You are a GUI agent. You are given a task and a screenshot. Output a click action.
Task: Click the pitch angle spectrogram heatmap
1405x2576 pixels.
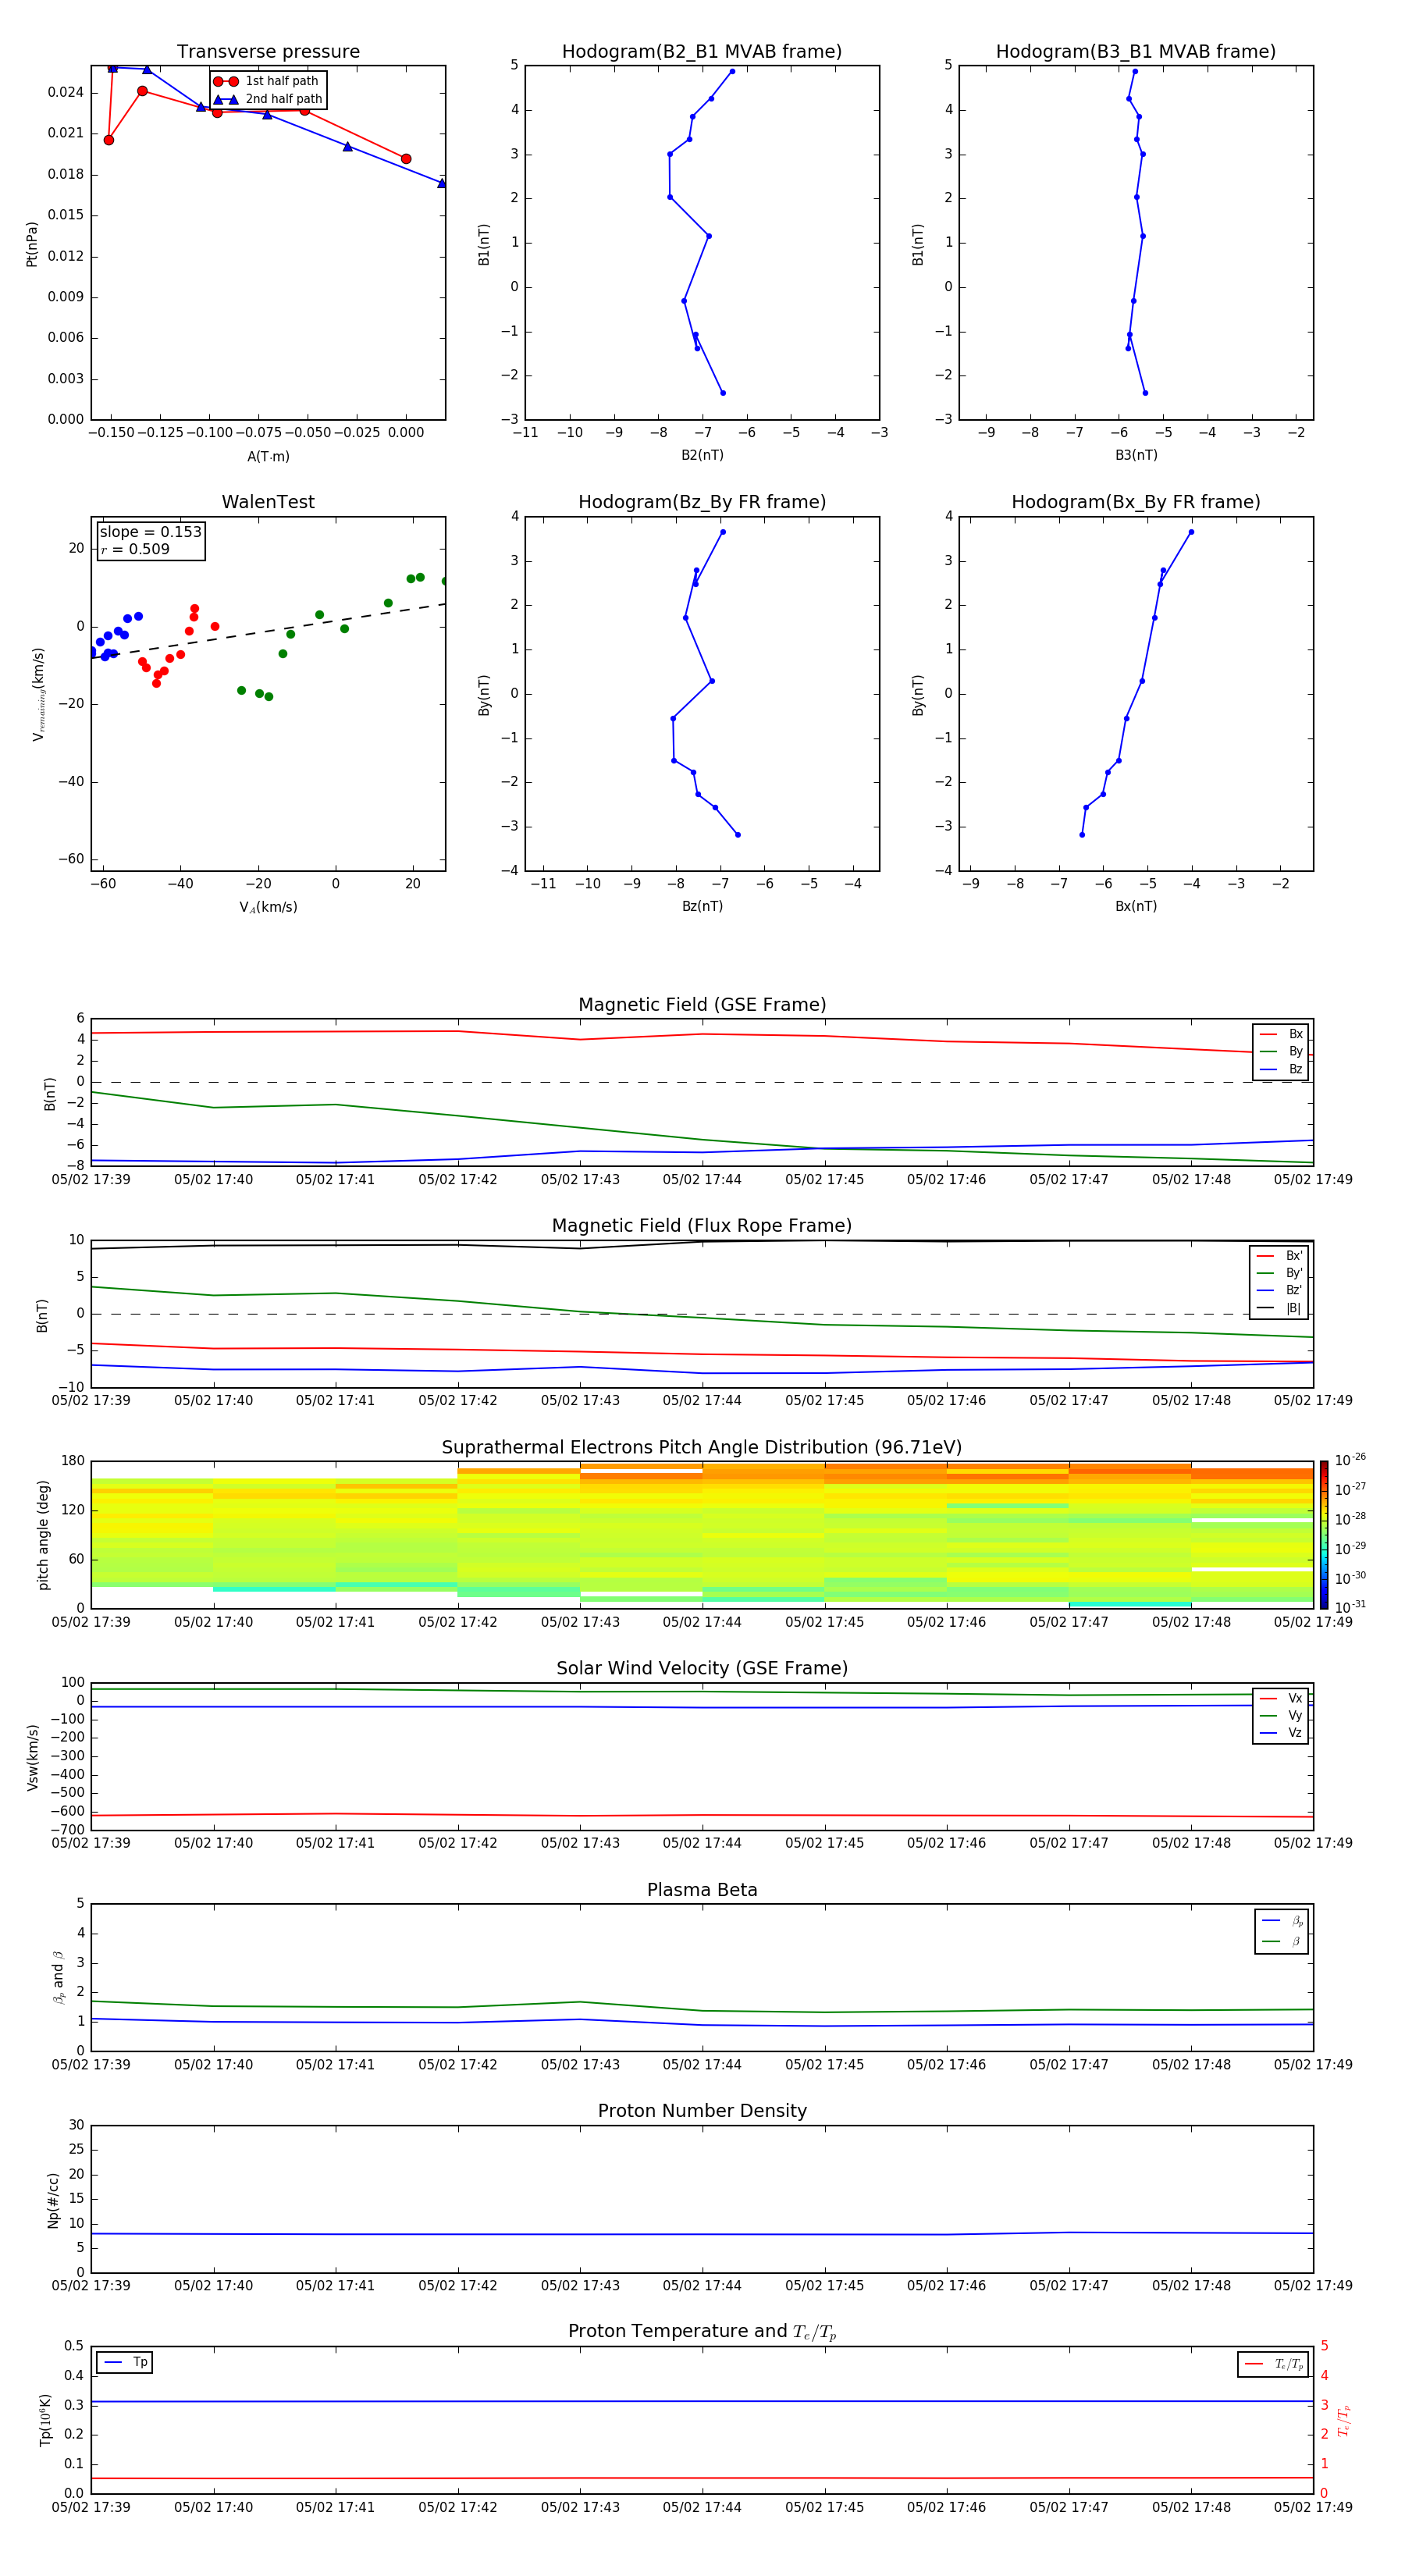[x=702, y=1535]
